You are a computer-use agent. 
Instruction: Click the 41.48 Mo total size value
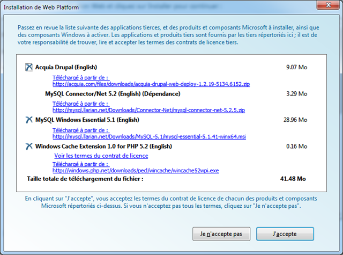(293, 179)
